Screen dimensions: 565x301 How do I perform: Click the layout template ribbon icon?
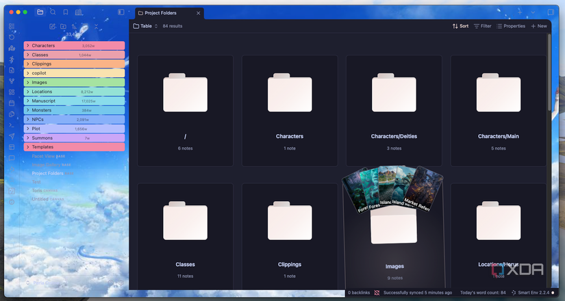pyautogui.click(x=12, y=147)
